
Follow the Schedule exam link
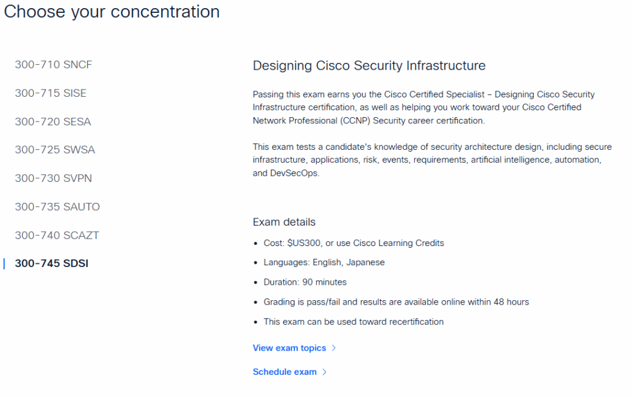[x=285, y=372]
